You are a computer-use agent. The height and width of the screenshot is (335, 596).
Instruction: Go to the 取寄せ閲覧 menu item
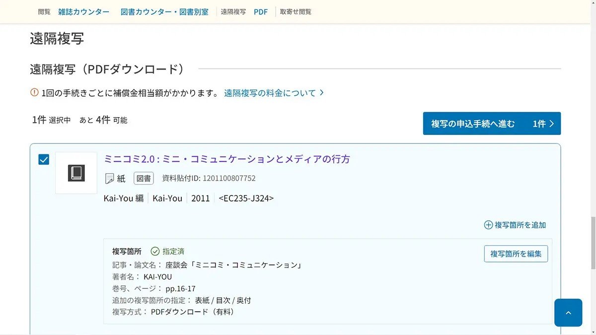point(296,11)
